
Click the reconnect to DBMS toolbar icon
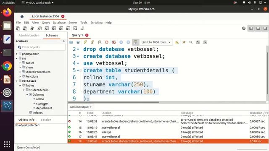pyautogui.click(x=82, y=29)
